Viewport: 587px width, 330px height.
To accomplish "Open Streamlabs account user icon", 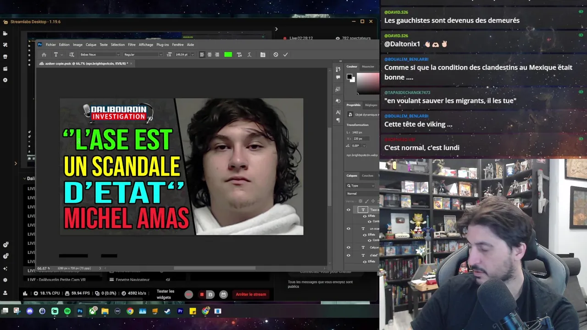I will tap(6, 292).
